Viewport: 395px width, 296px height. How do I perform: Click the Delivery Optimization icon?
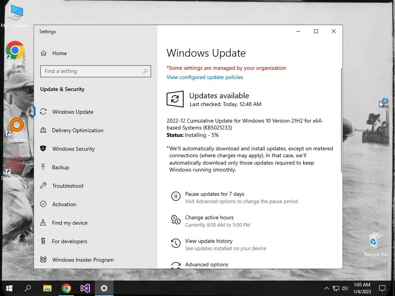[43, 130]
